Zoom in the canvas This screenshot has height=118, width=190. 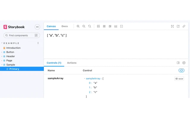[78, 26]
